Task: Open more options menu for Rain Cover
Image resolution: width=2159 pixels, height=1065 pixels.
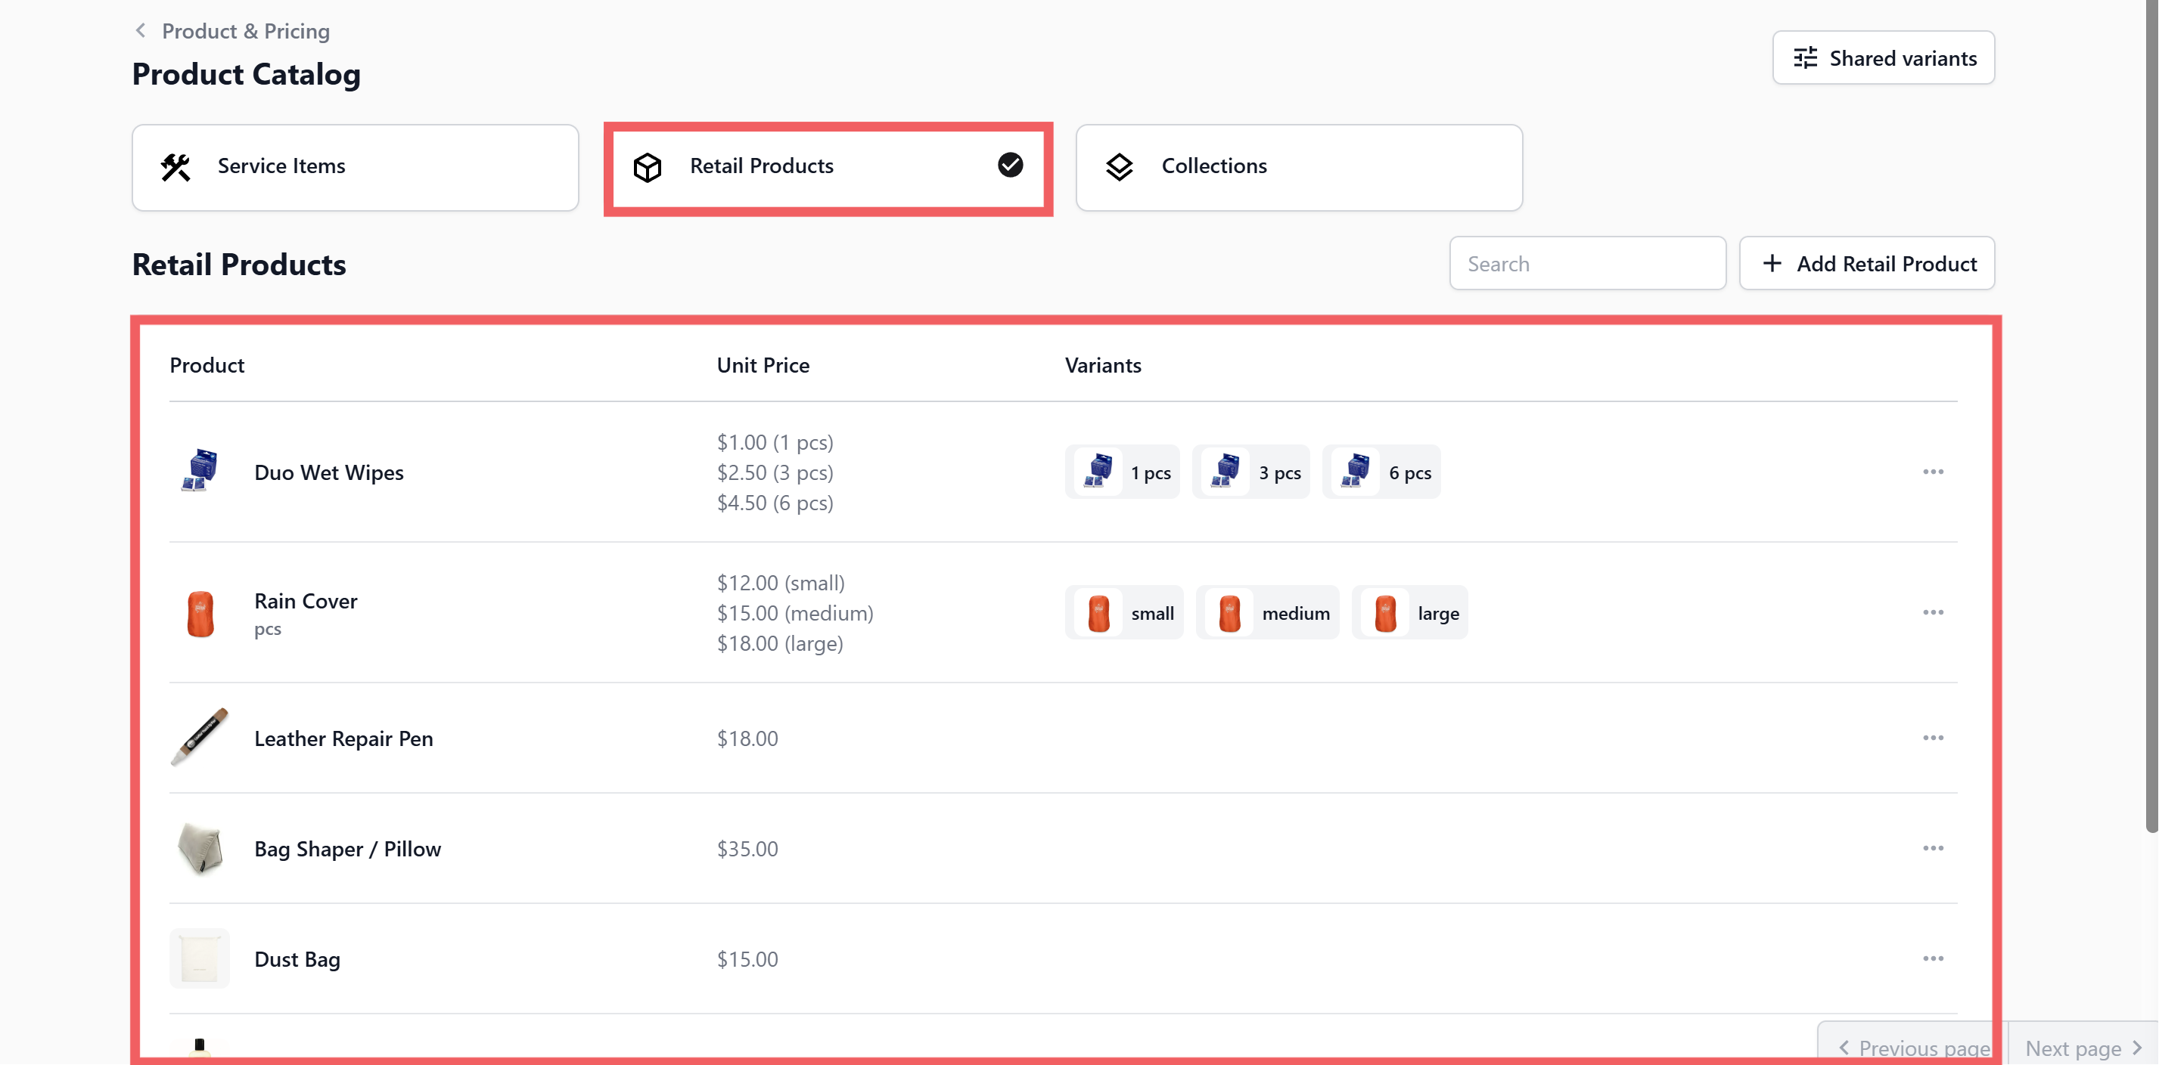Action: pos(1933,613)
